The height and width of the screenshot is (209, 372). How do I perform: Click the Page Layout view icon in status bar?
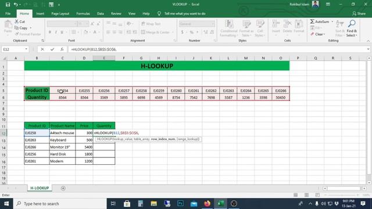pyautogui.click(x=306, y=195)
